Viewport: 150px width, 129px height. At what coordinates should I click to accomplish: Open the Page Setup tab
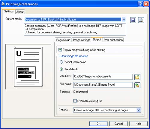pyautogui.click(x=63, y=40)
